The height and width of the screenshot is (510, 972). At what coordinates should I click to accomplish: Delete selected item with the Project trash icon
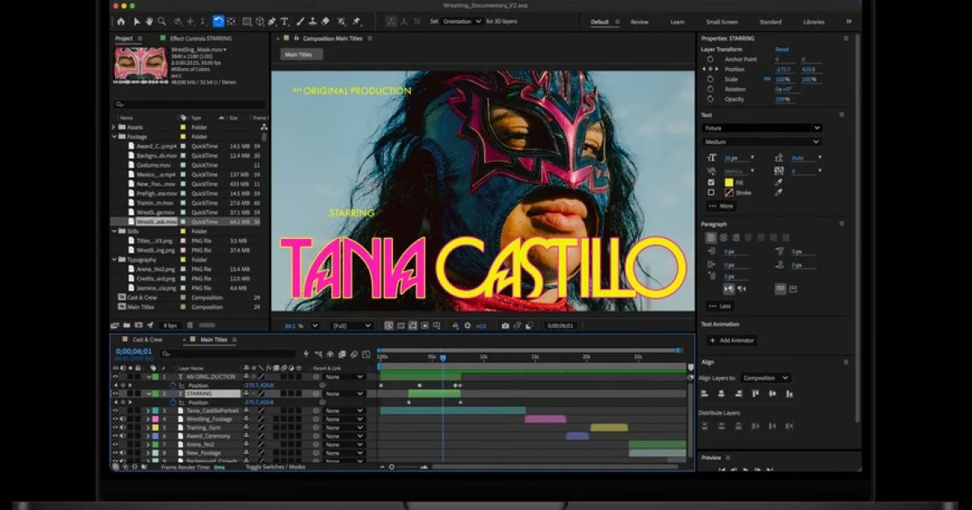pos(190,325)
